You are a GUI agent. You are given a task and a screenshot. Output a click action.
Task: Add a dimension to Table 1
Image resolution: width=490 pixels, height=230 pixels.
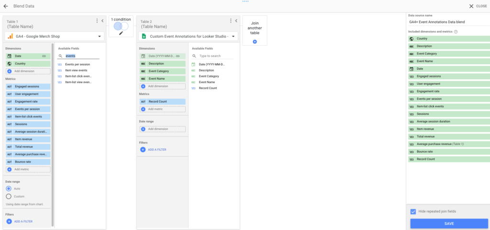click(28, 71)
